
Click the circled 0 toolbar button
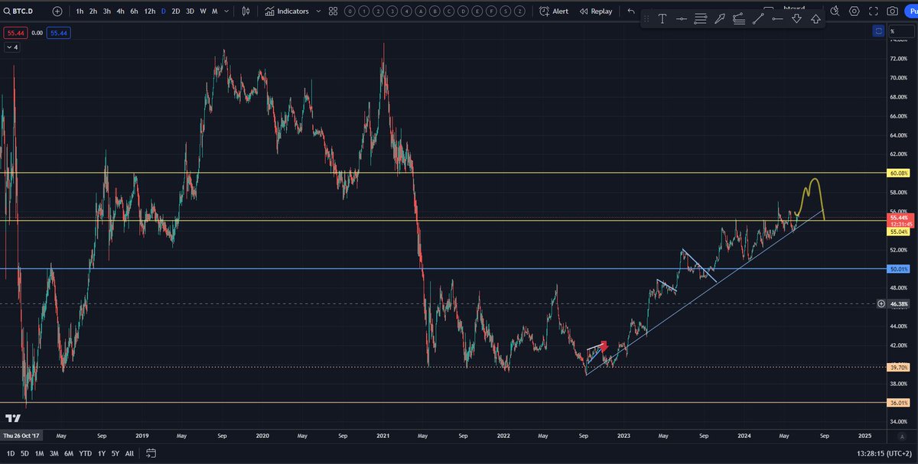(x=350, y=11)
